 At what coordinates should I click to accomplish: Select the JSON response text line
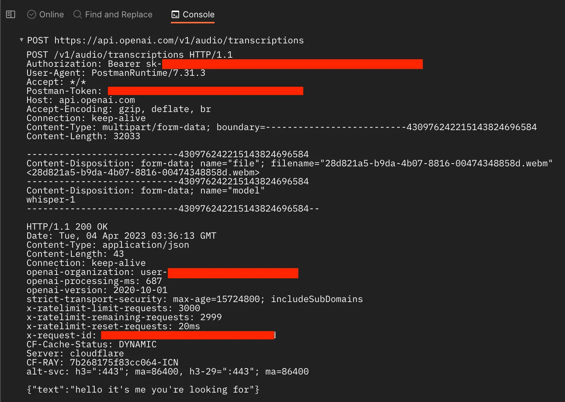(143, 390)
